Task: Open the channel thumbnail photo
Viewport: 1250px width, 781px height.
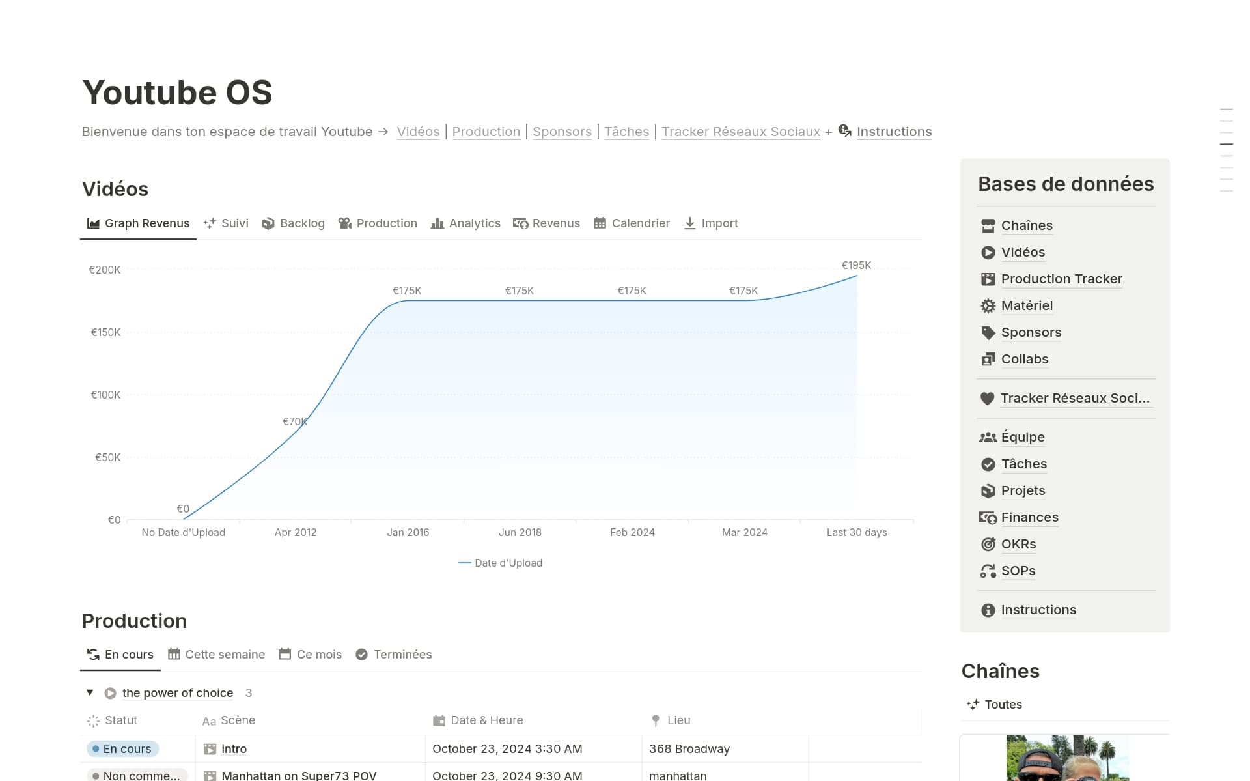Action: coord(1066,758)
